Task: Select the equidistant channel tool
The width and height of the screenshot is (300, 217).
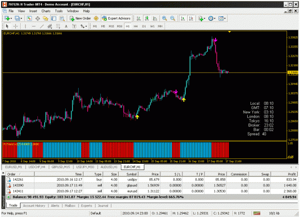Action: pyautogui.click(x=50, y=26)
